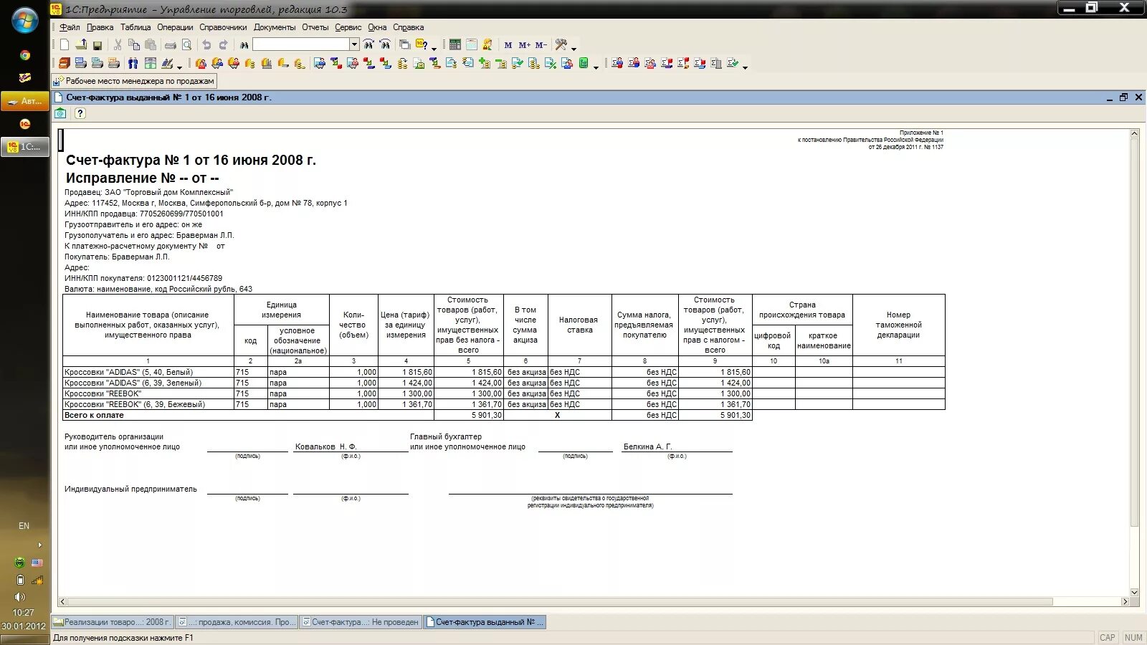The height and width of the screenshot is (645, 1147).
Task: Click the Find previous binoculars icon
Action: pyautogui.click(x=385, y=45)
